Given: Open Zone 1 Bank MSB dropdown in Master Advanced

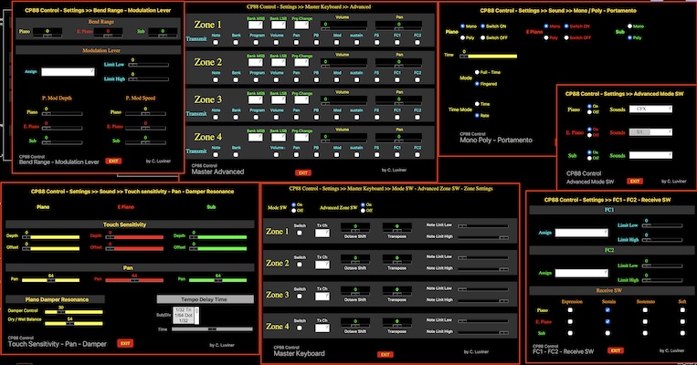Looking at the screenshot, I should tap(255, 25).
